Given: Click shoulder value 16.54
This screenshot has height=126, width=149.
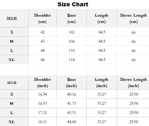Looking at the screenshot, I should coord(43,94).
